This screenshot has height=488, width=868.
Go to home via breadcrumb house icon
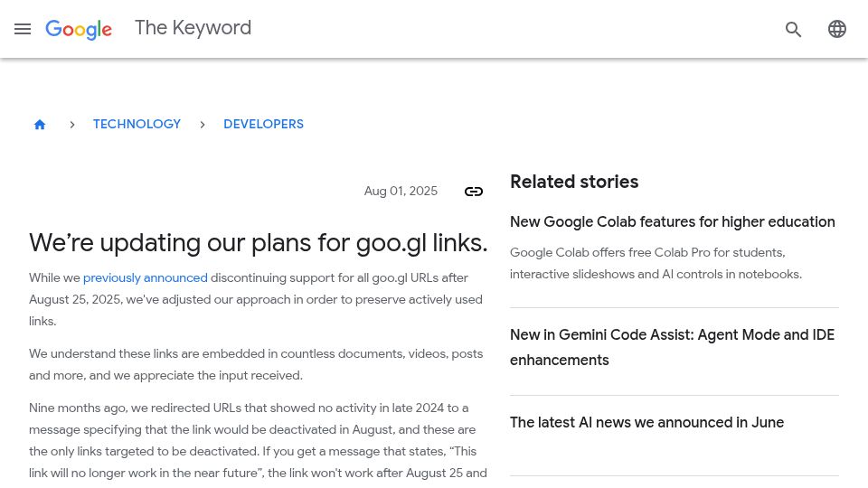pyautogui.click(x=39, y=125)
